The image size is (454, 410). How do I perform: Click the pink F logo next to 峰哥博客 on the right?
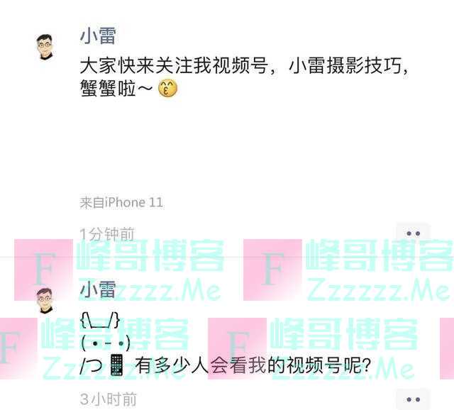(272, 270)
